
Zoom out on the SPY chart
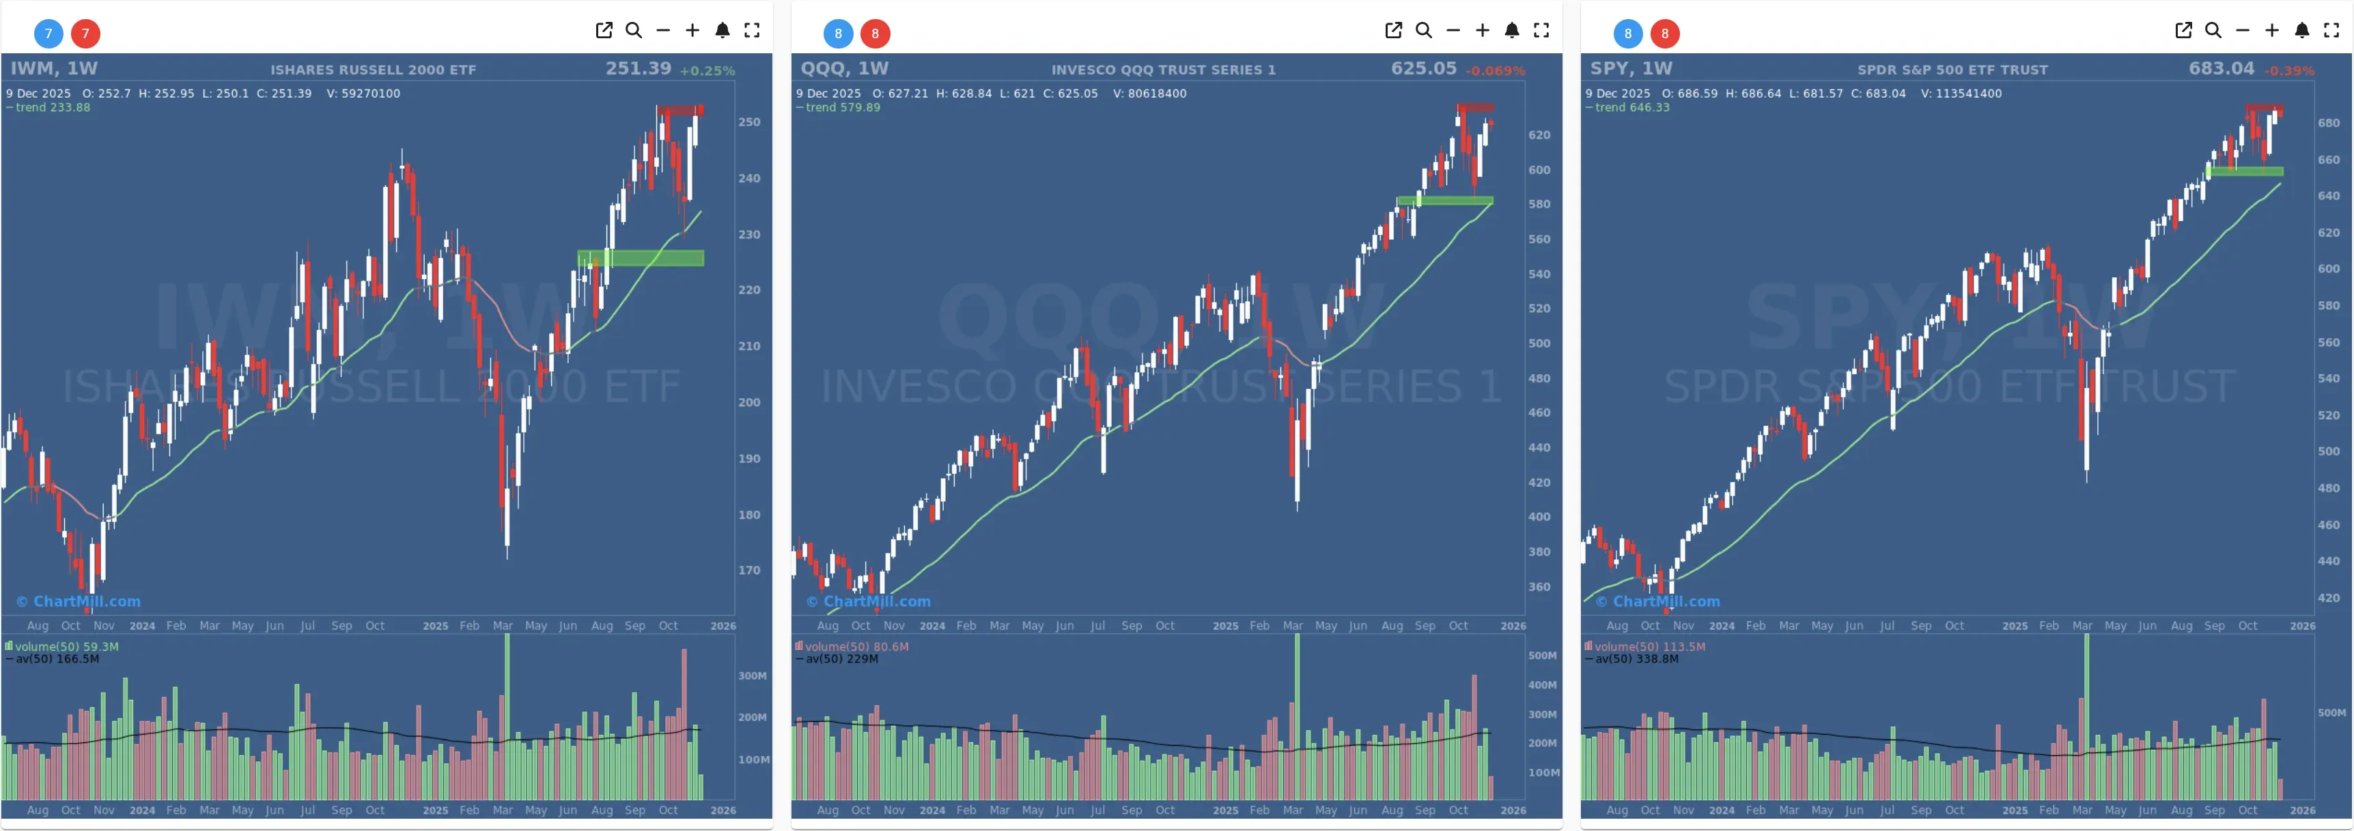[2243, 30]
